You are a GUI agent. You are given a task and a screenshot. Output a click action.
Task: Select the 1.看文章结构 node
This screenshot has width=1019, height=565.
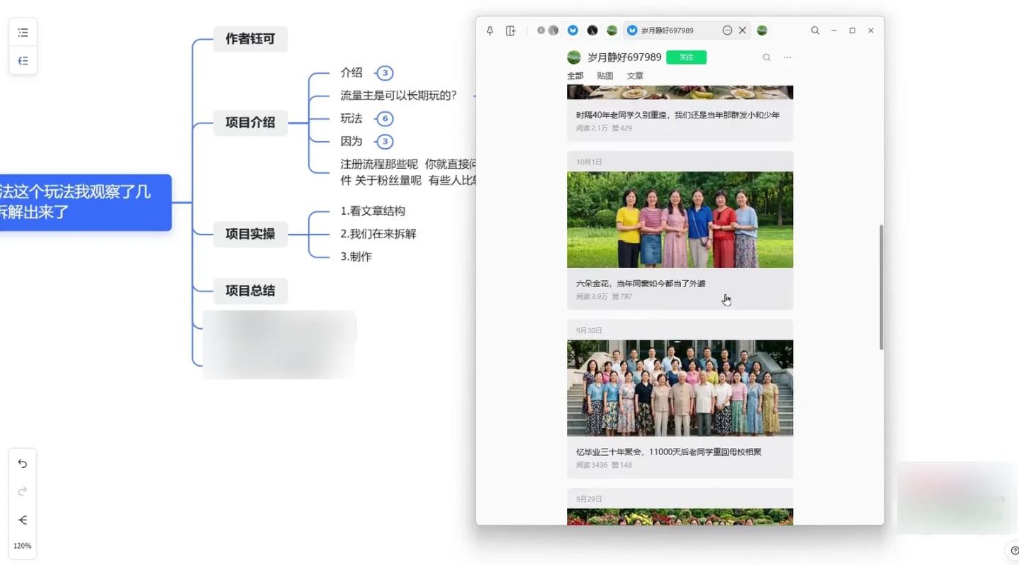tap(373, 211)
